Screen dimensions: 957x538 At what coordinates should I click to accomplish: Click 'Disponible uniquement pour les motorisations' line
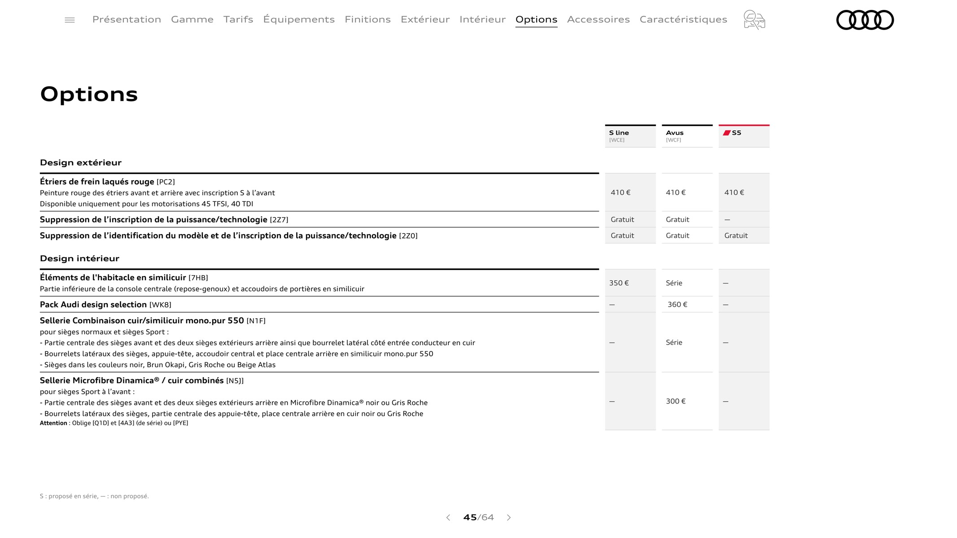click(146, 204)
